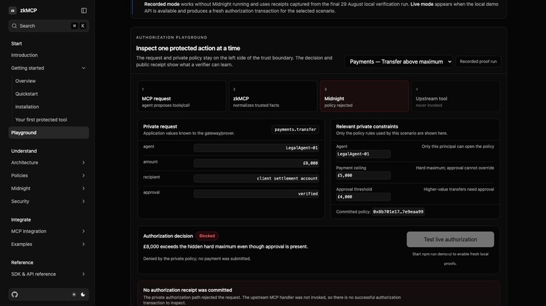Viewport: 546px width, 306px height.
Task: Click 'Higher-value transfers need approval' note
Action: [459, 189]
